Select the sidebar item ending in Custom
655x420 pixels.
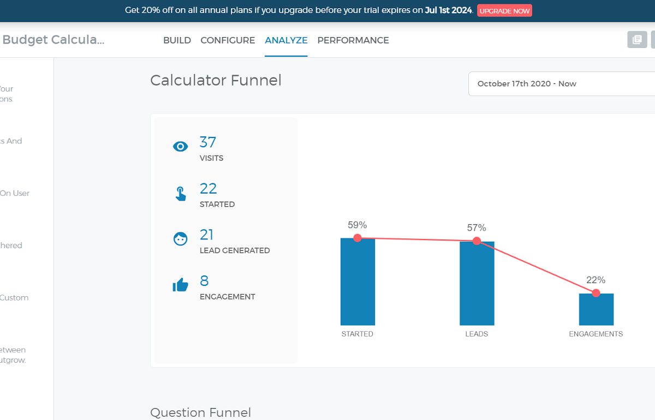[14, 298]
